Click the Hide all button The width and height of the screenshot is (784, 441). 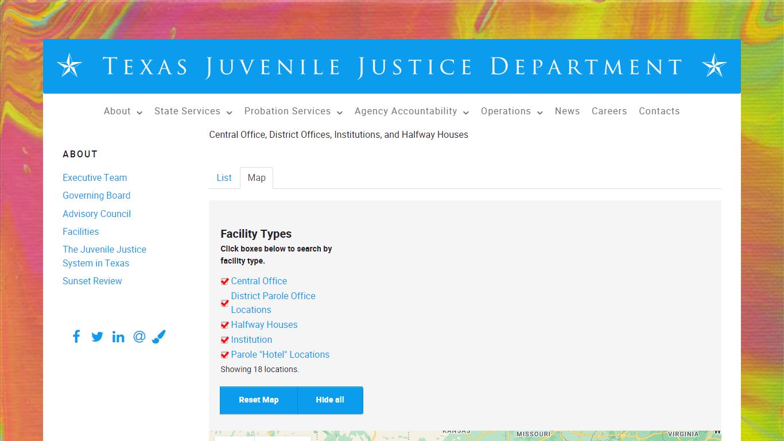(330, 400)
